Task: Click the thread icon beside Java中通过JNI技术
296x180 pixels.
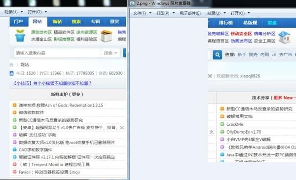Action: coord(222,154)
